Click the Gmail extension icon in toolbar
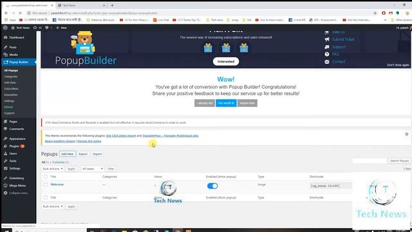 pos(391,13)
